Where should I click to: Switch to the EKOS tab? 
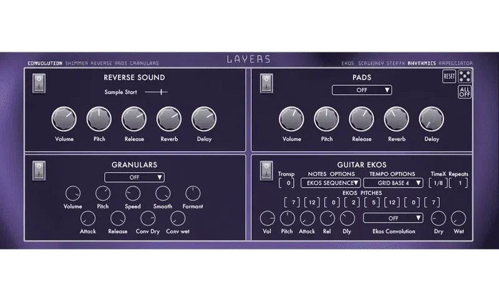click(x=347, y=63)
